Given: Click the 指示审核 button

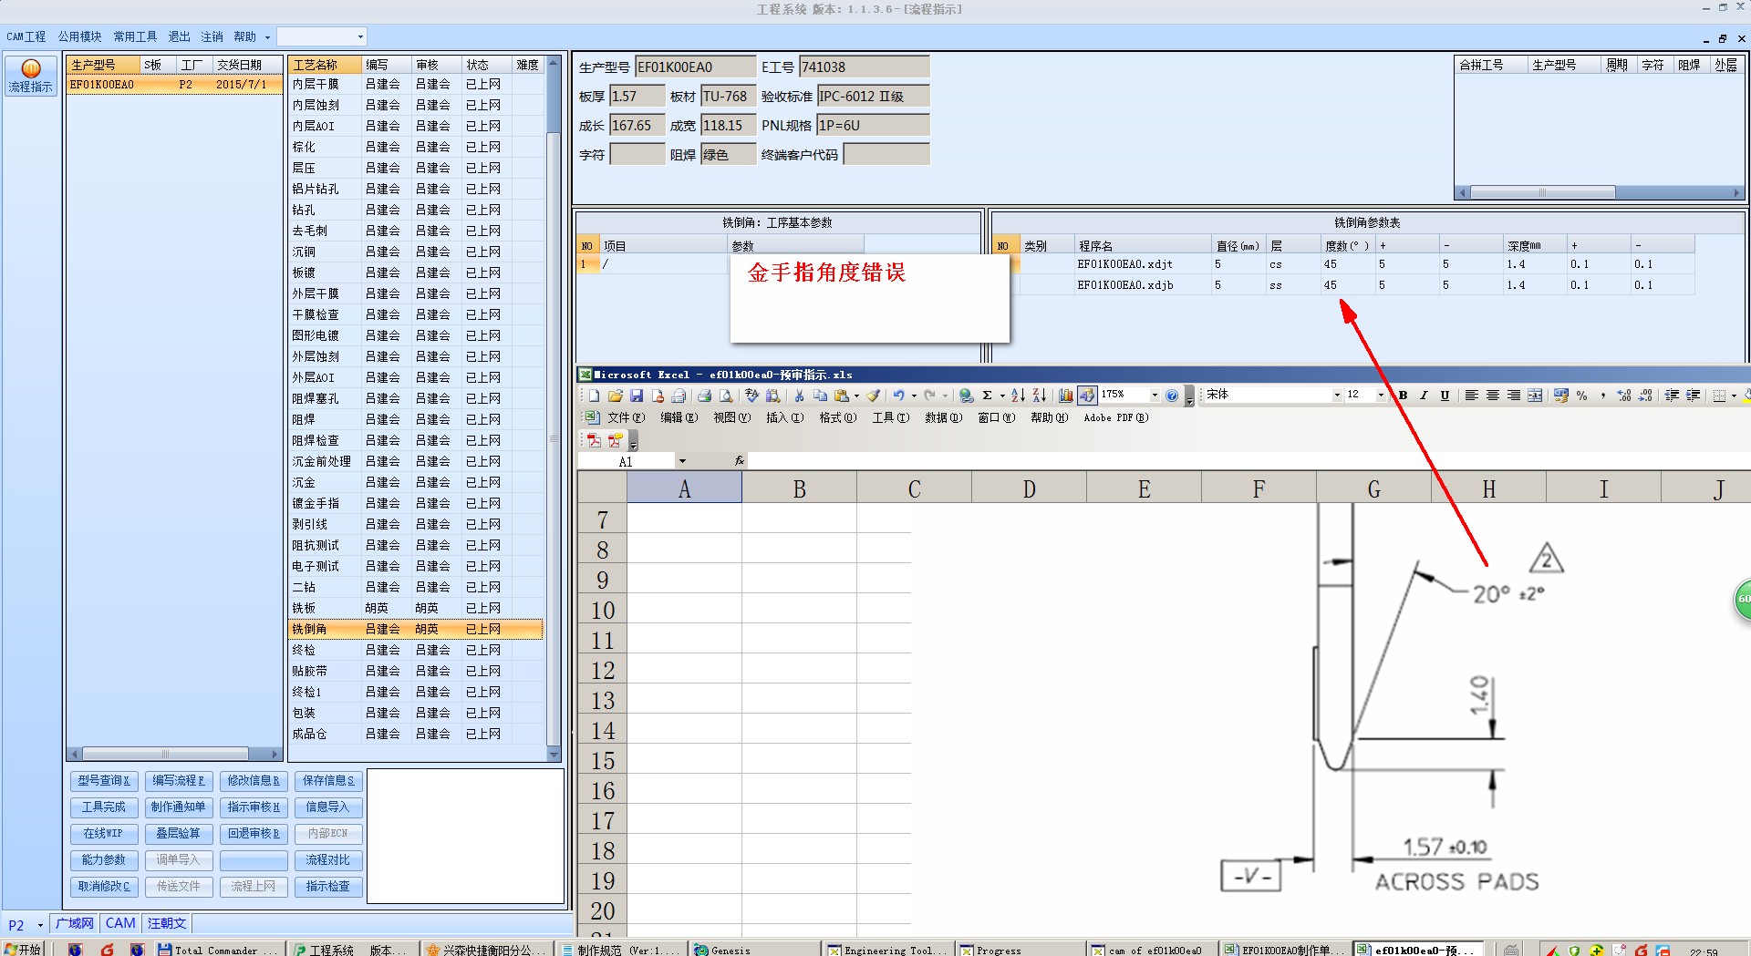Looking at the screenshot, I should [x=254, y=807].
